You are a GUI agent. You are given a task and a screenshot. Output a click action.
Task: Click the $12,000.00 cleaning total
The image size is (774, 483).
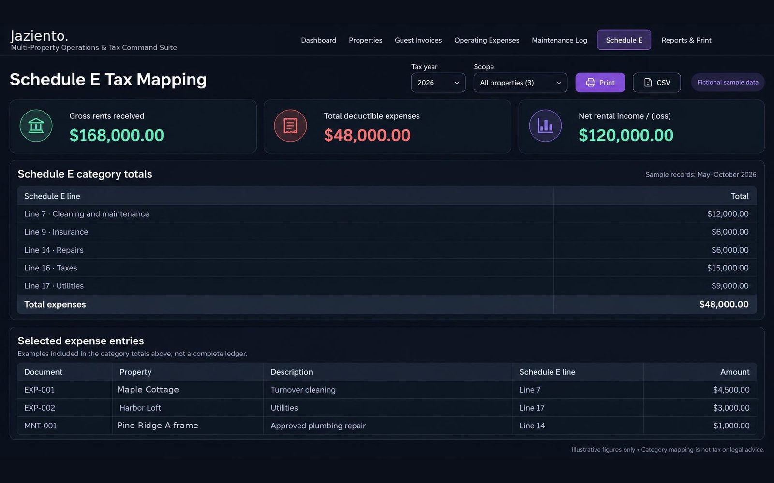tap(728, 214)
